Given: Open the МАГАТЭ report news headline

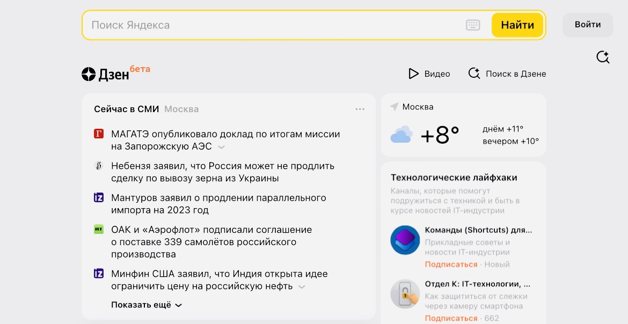Looking at the screenshot, I should click(225, 140).
